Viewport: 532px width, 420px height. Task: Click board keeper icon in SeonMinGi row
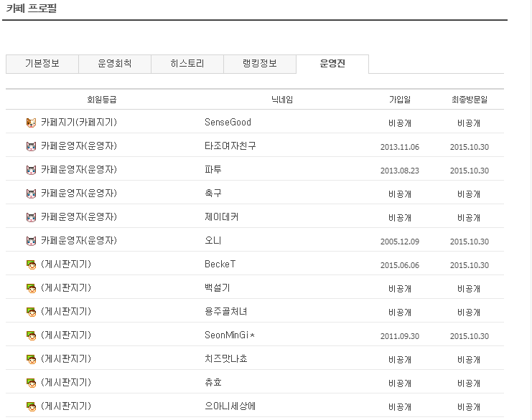tap(31, 335)
